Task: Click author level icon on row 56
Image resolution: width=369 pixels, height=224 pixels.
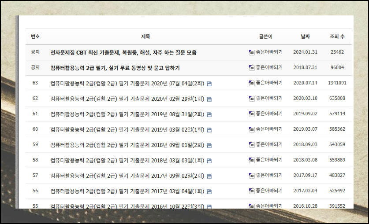Action: point(252,191)
